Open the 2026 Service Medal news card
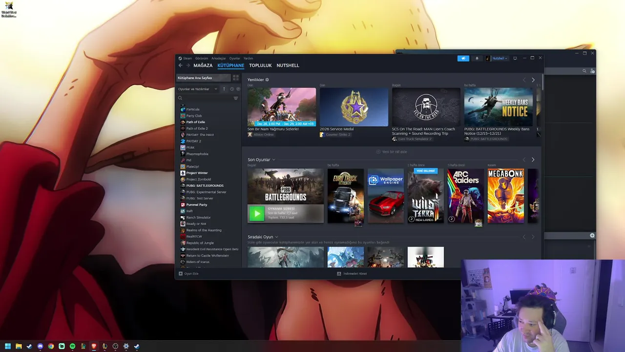The height and width of the screenshot is (352, 625). pos(354,107)
